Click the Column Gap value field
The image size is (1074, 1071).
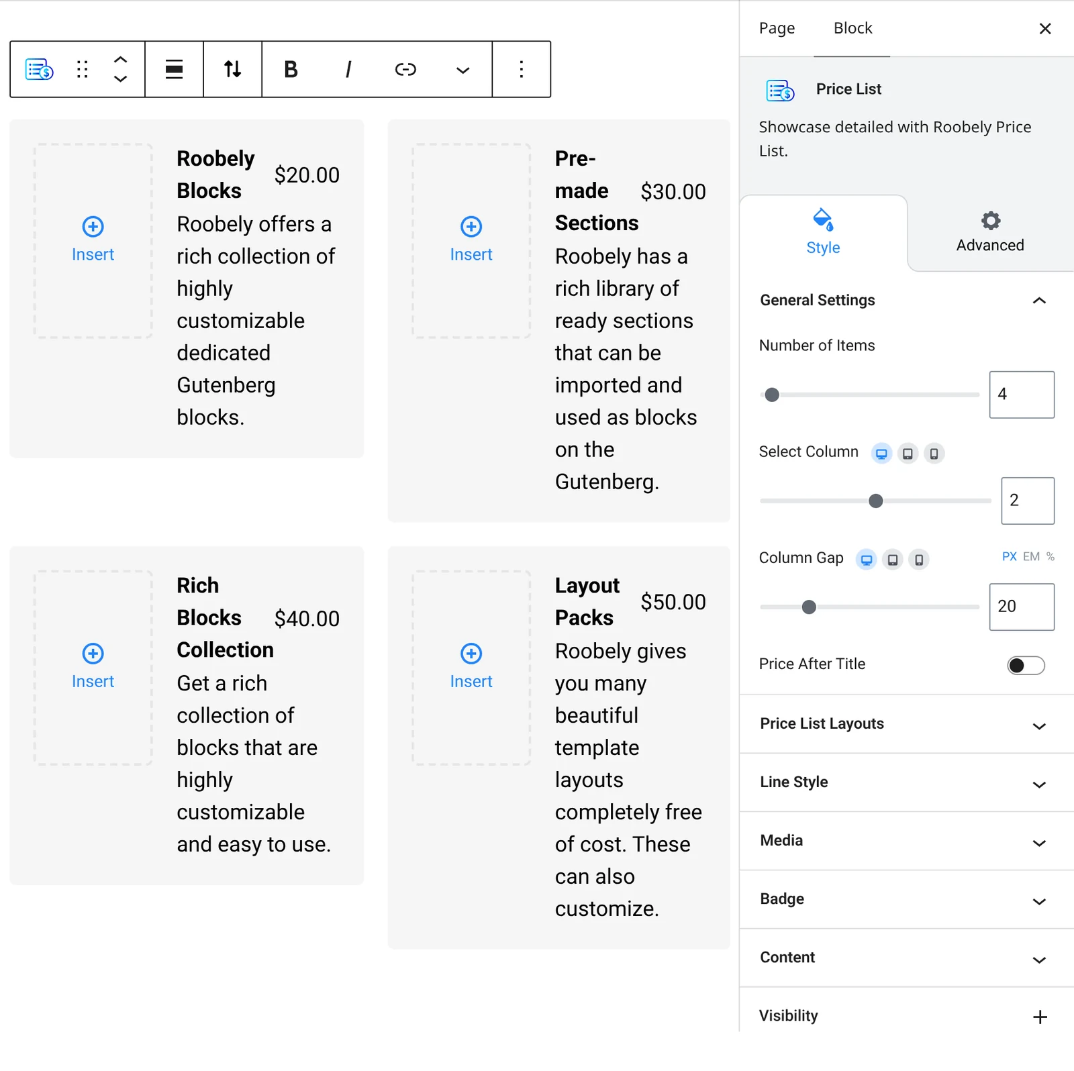click(1022, 607)
